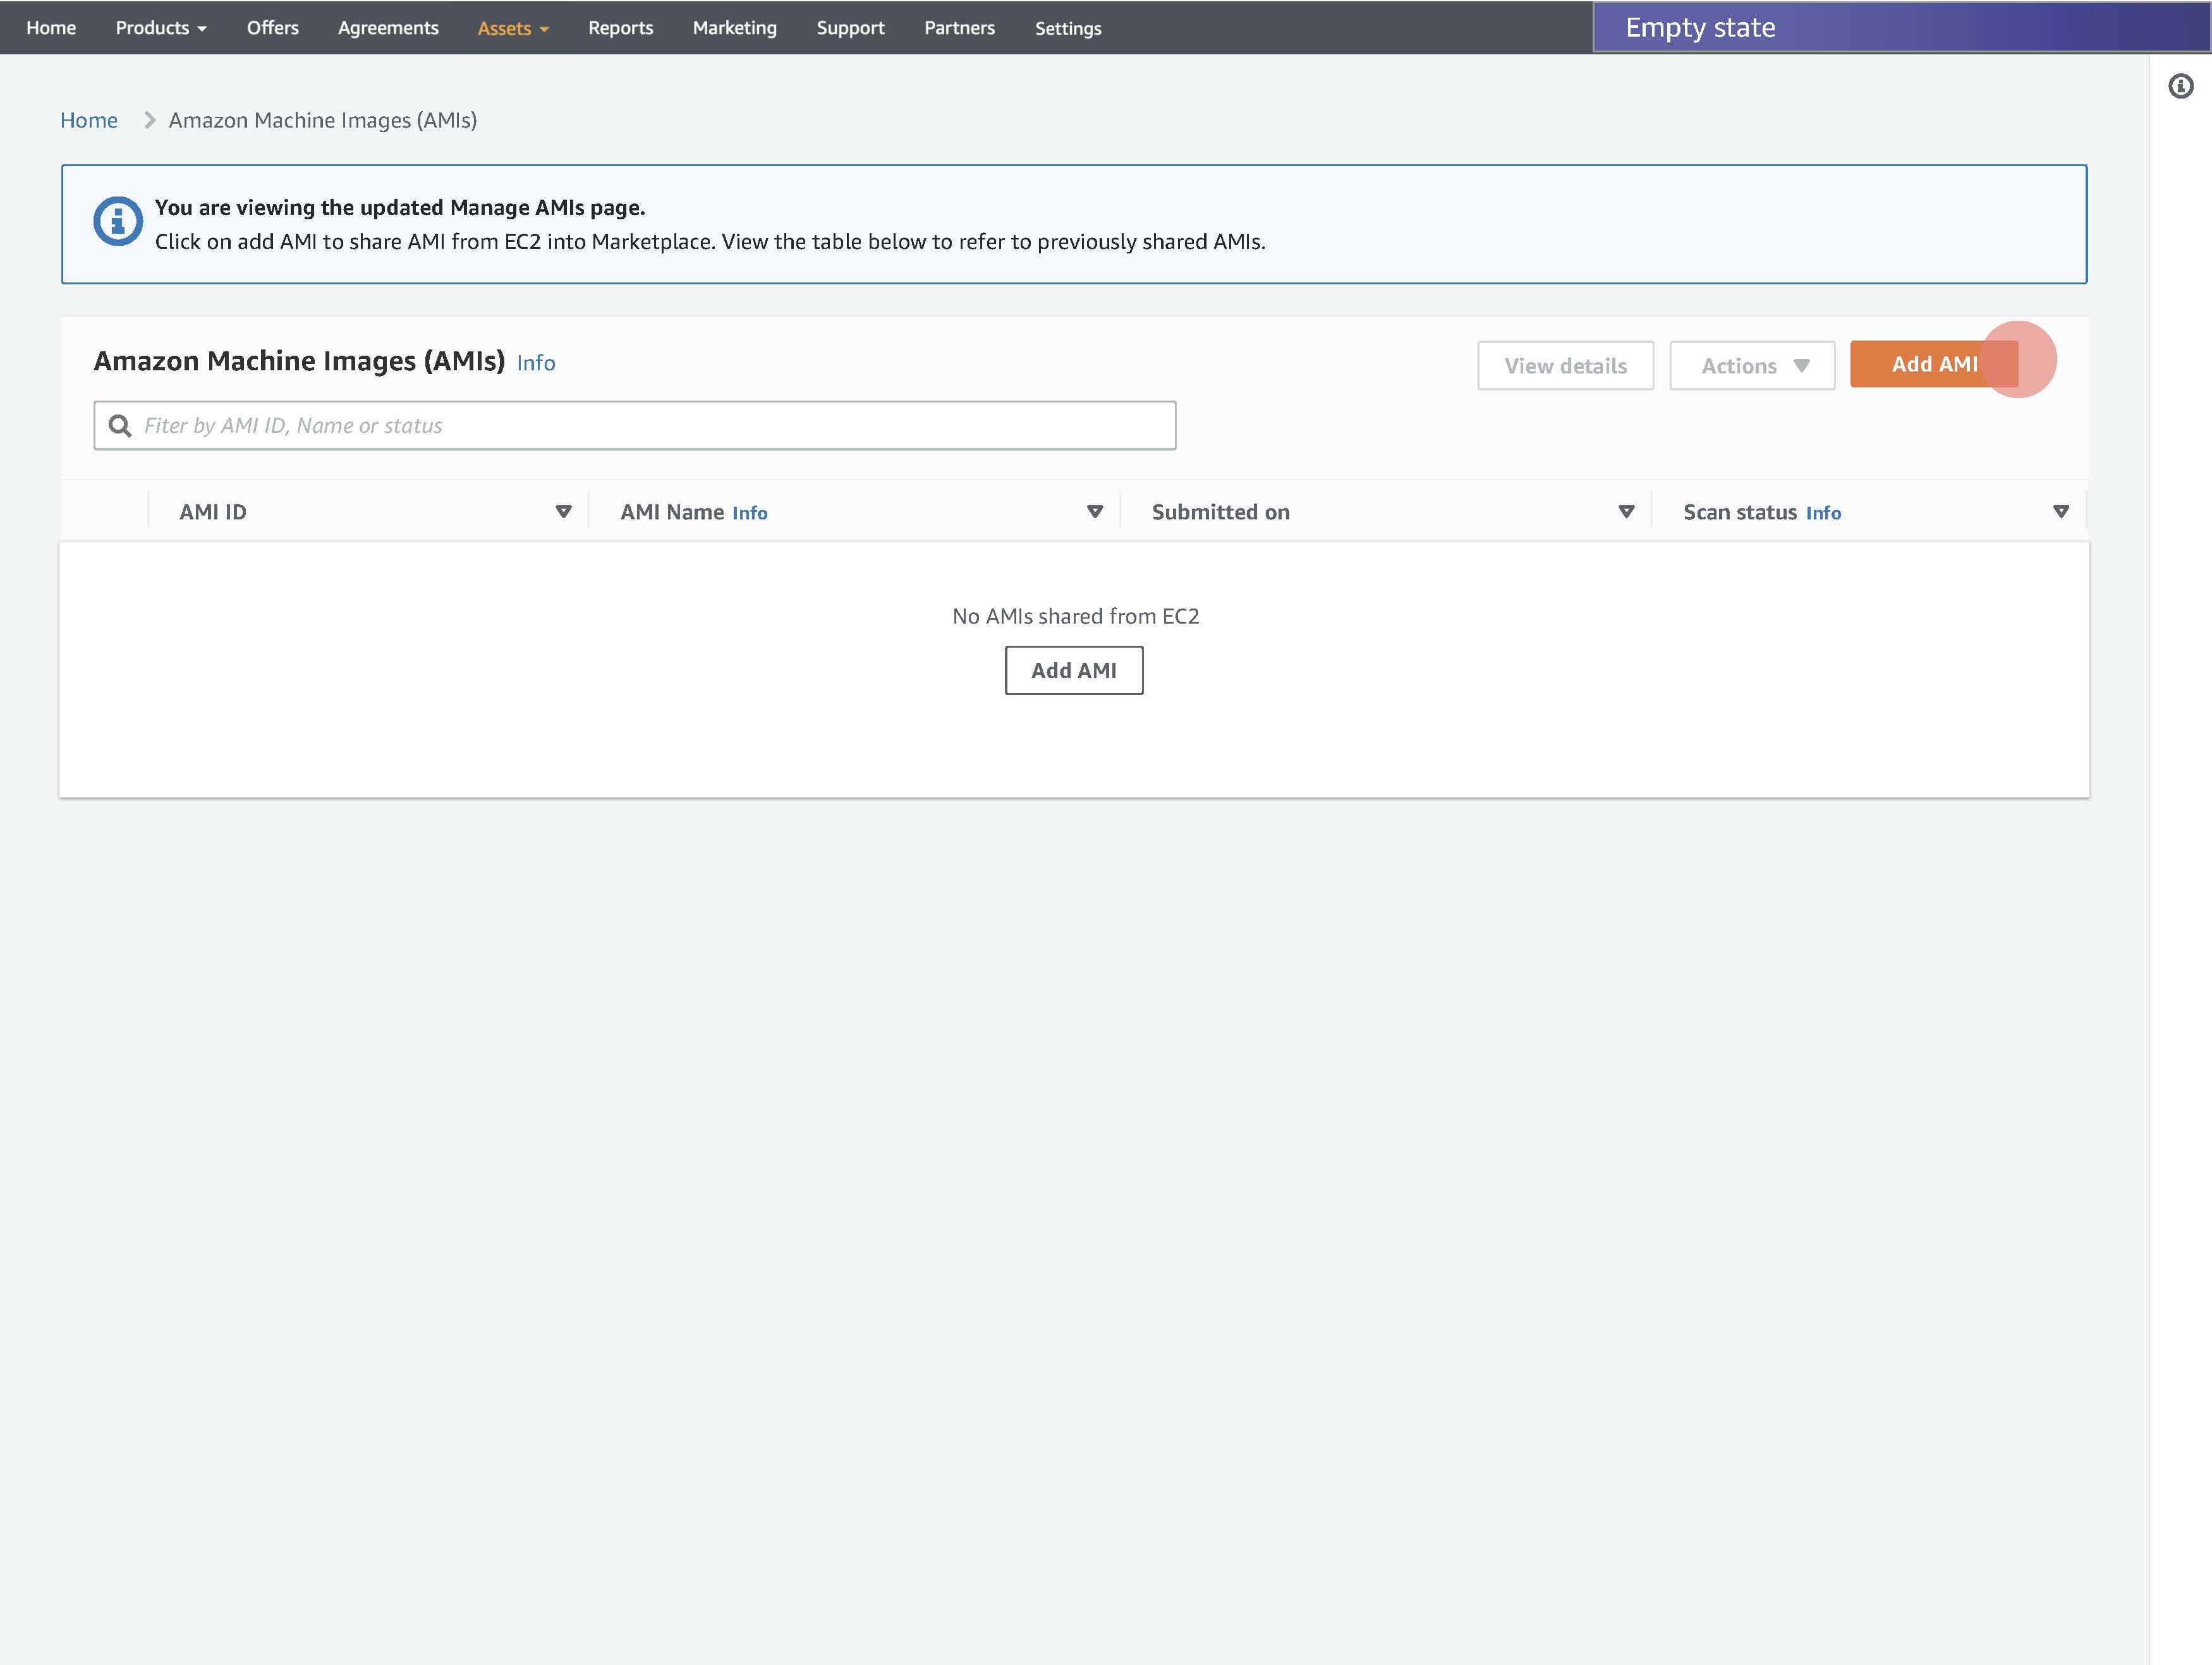Sort by Submitted on column arrow

point(1626,511)
